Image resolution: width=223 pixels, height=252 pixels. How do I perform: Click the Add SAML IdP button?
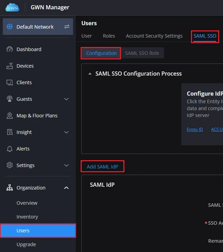click(102, 167)
